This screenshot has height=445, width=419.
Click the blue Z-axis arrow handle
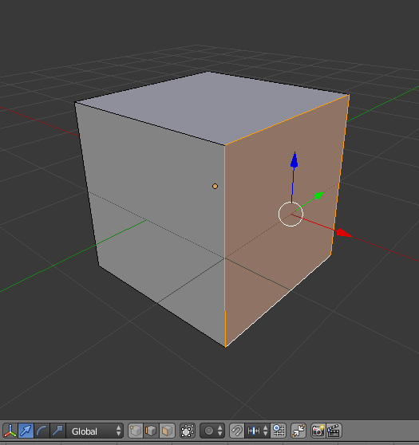tap(294, 160)
